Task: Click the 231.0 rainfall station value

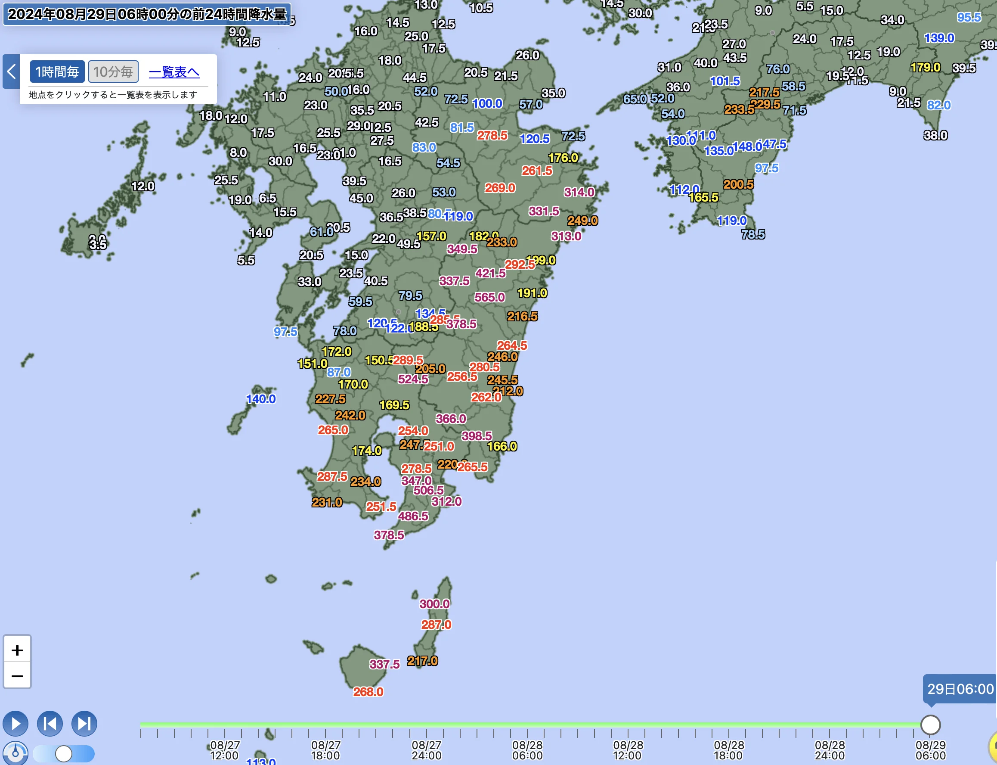Action: click(x=327, y=502)
